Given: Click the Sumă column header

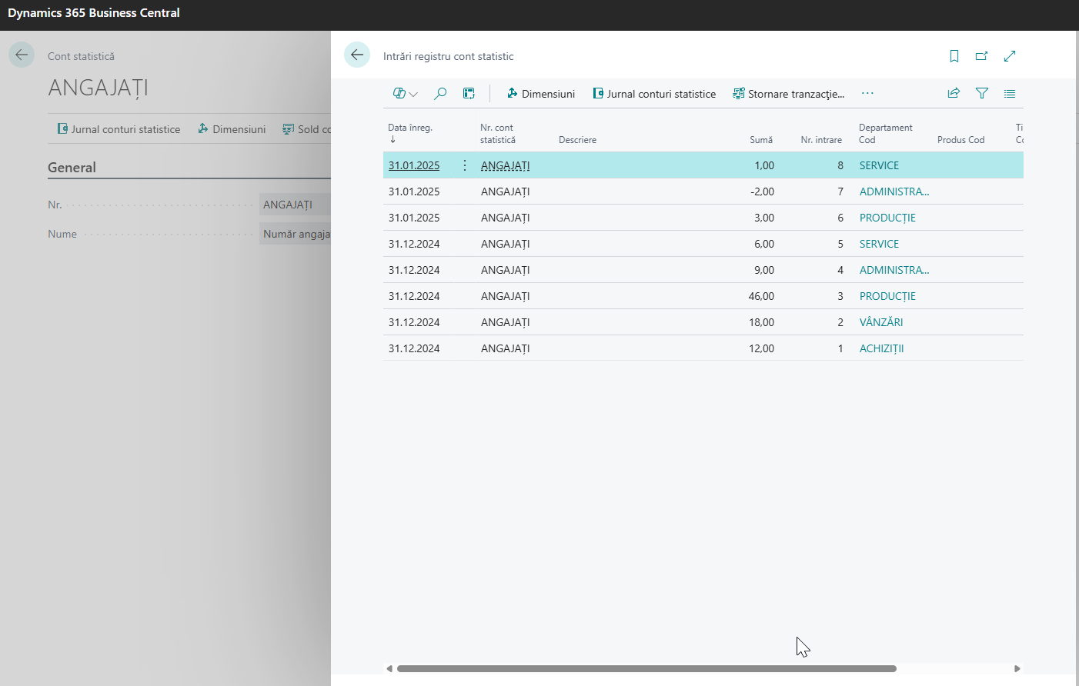Looking at the screenshot, I should (x=761, y=140).
